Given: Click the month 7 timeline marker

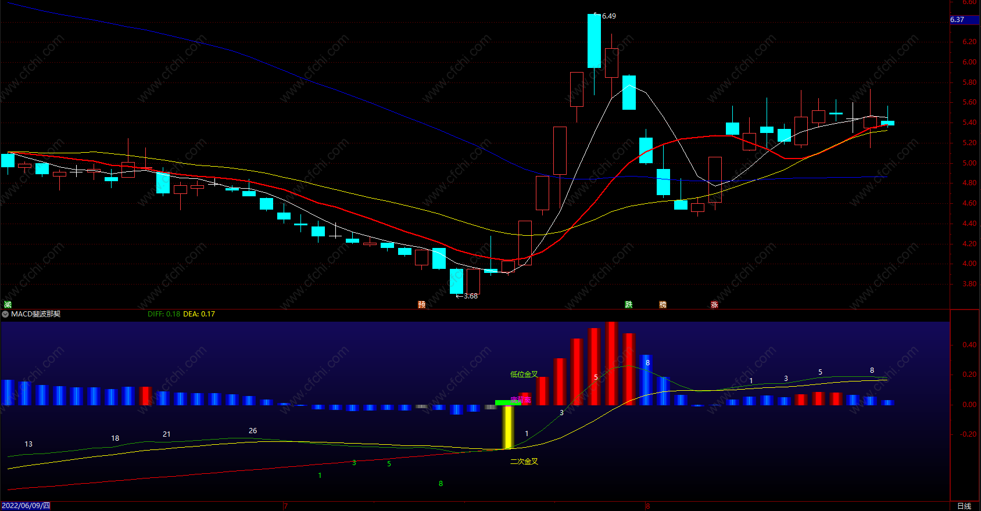Looking at the screenshot, I should pyautogui.click(x=285, y=506).
